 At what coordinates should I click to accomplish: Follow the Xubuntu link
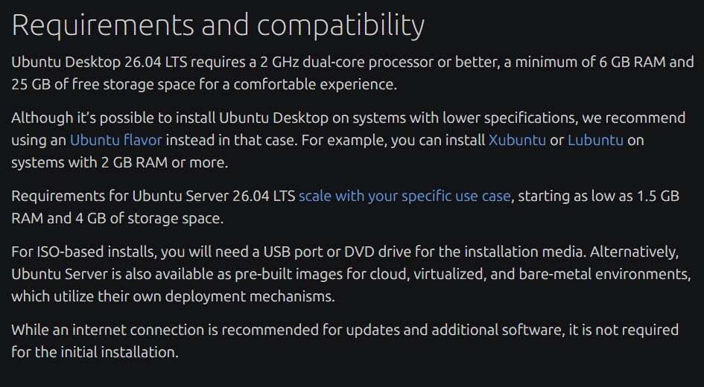tap(517, 140)
